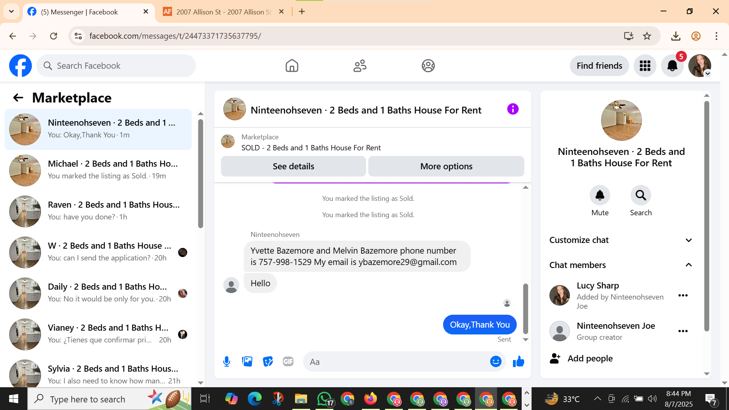Open member options for Ninteenohseven Joe
729x410 pixels.
coord(683,331)
